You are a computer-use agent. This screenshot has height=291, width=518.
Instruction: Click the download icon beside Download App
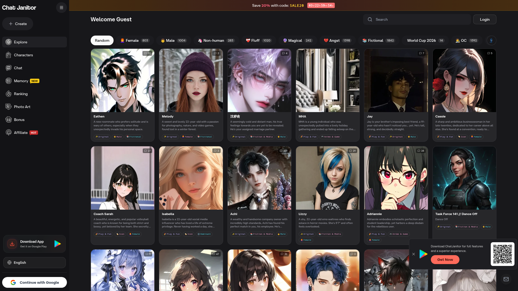[12, 244]
